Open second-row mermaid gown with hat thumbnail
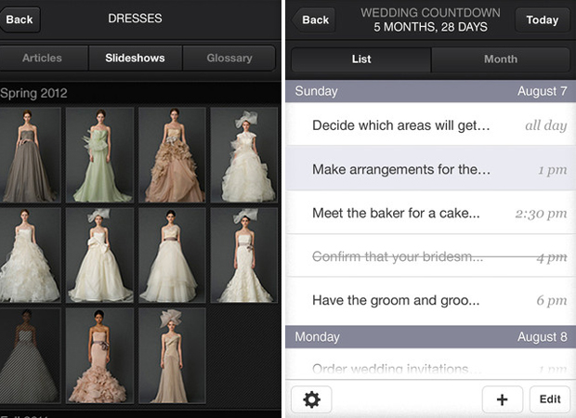The image size is (576, 418). coord(244,255)
